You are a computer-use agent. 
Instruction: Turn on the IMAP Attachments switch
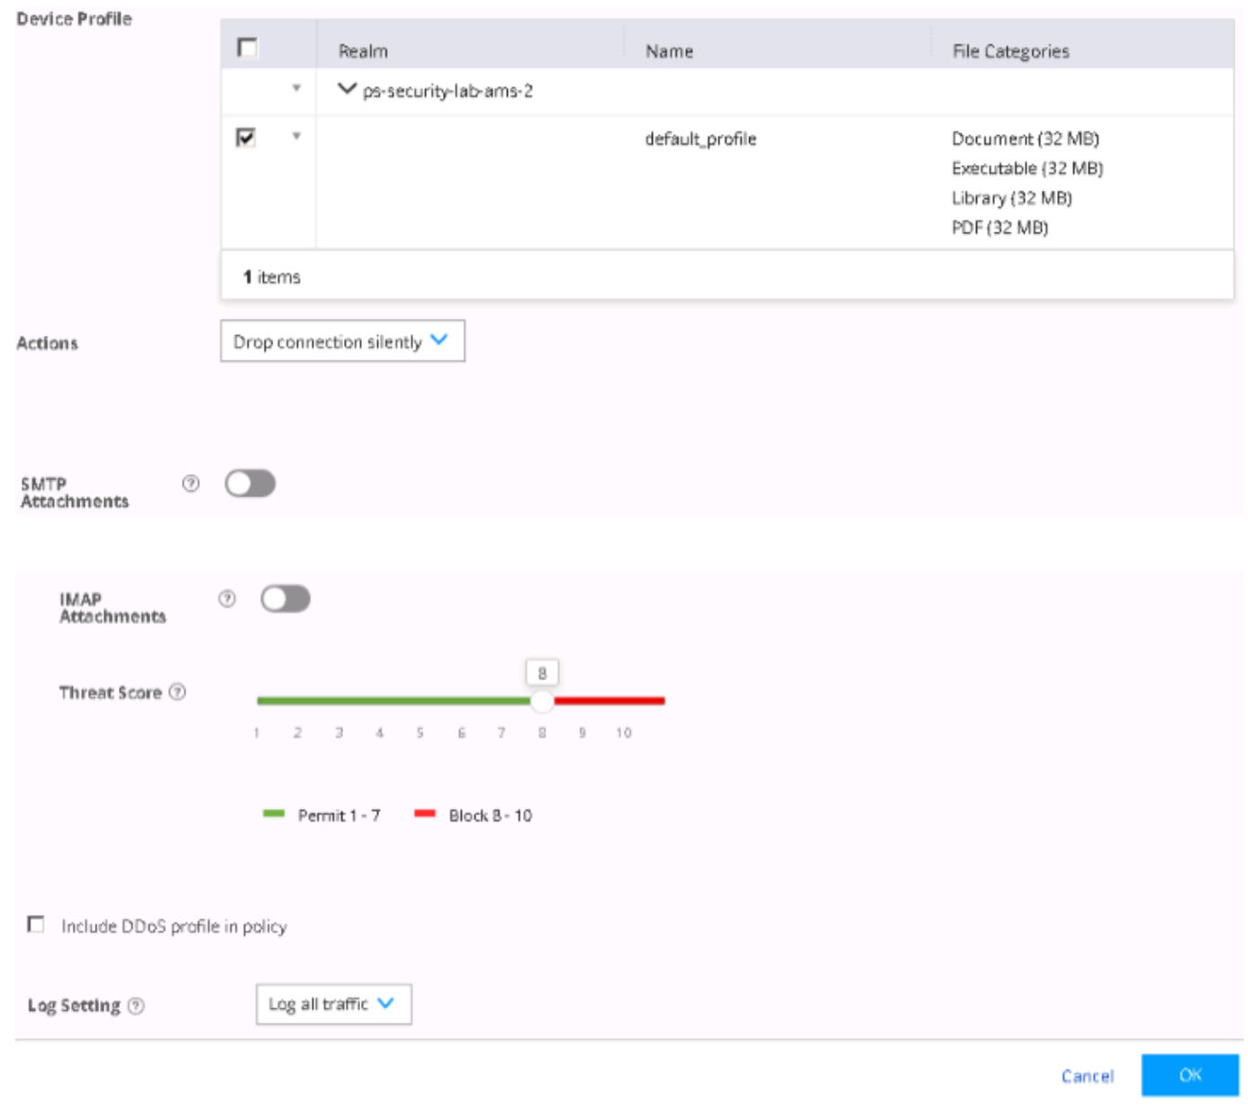tap(285, 599)
